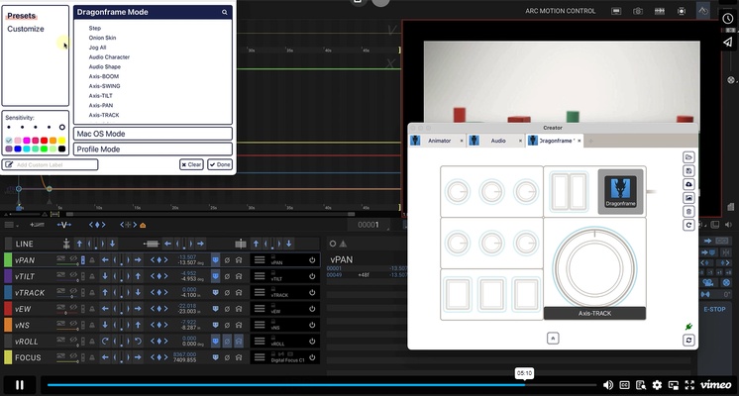Screen dimensions: 739x396
Task: Click Vimeo watch later clock icon
Action: coord(728,19)
